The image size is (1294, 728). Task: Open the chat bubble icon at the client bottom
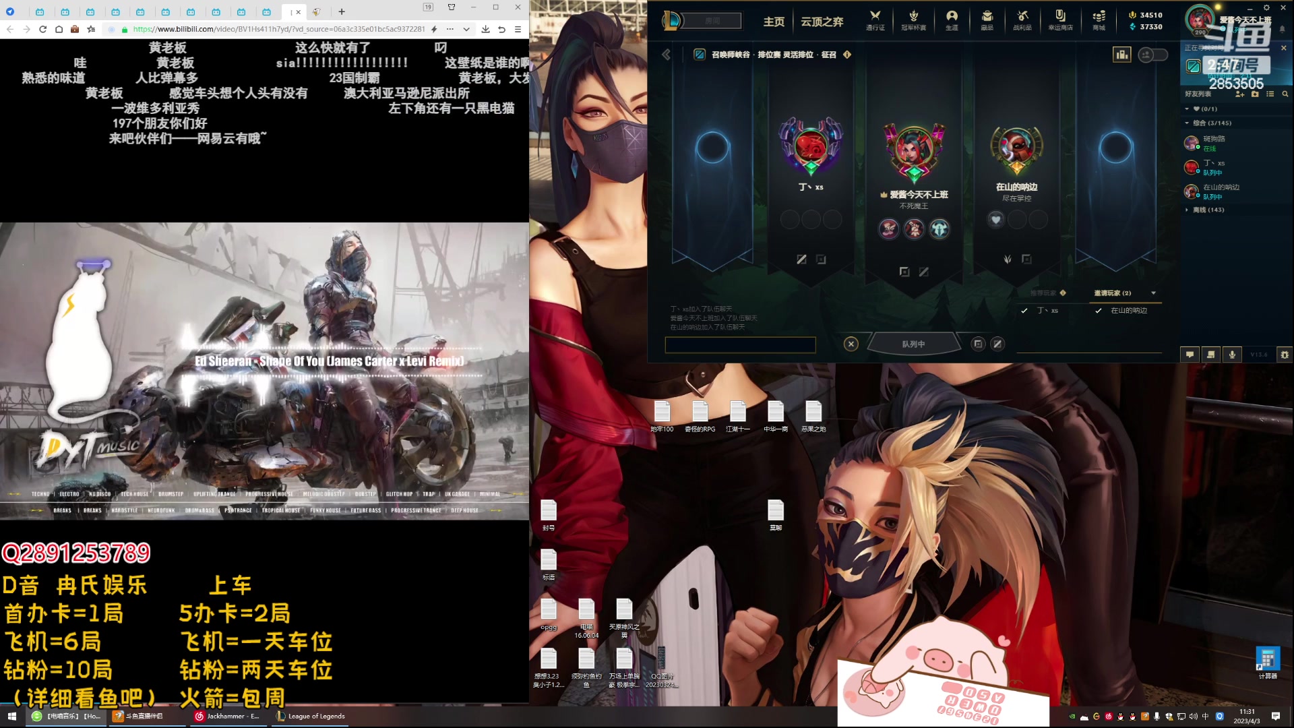(x=1190, y=355)
